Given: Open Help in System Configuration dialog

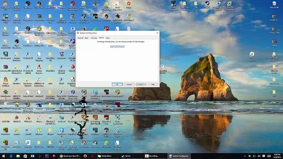Looking at the screenshot, I should coord(153,84).
